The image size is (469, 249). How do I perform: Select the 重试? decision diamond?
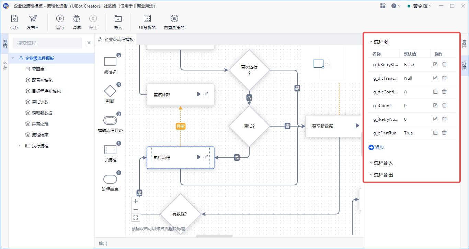tap(249, 126)
